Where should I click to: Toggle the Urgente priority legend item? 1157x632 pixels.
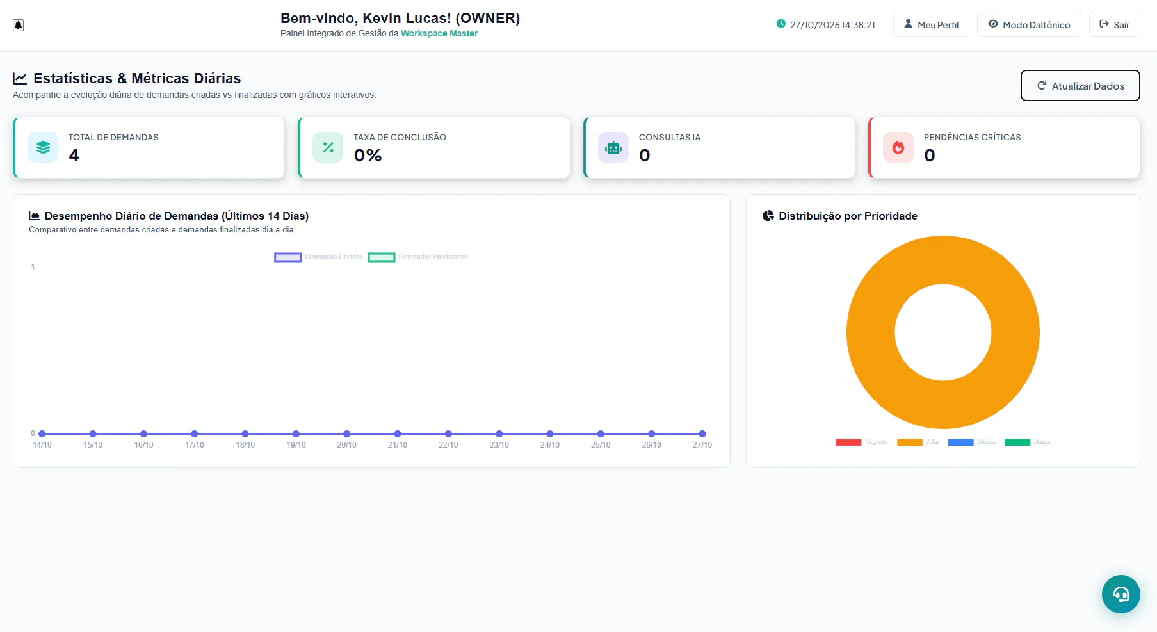pos(862,442)
